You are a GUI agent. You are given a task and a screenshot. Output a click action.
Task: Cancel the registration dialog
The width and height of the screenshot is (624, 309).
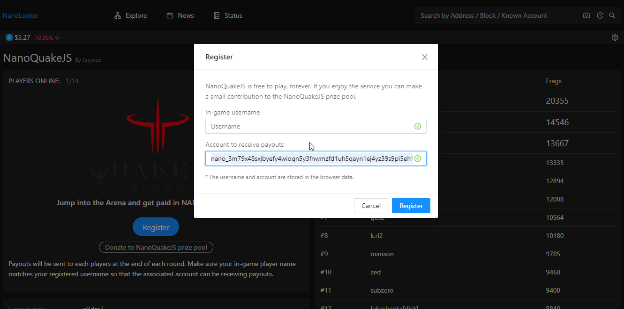pos(371,206)
